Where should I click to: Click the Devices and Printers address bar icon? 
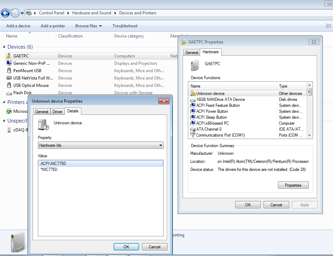[29, 13]
